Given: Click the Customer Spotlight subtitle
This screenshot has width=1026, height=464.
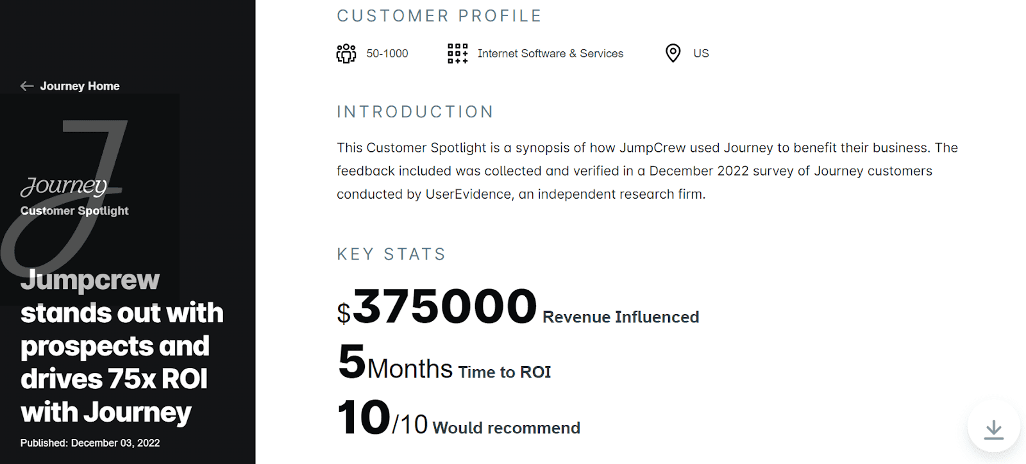Looking at the screenshot, I should click(x=74, y=211).
